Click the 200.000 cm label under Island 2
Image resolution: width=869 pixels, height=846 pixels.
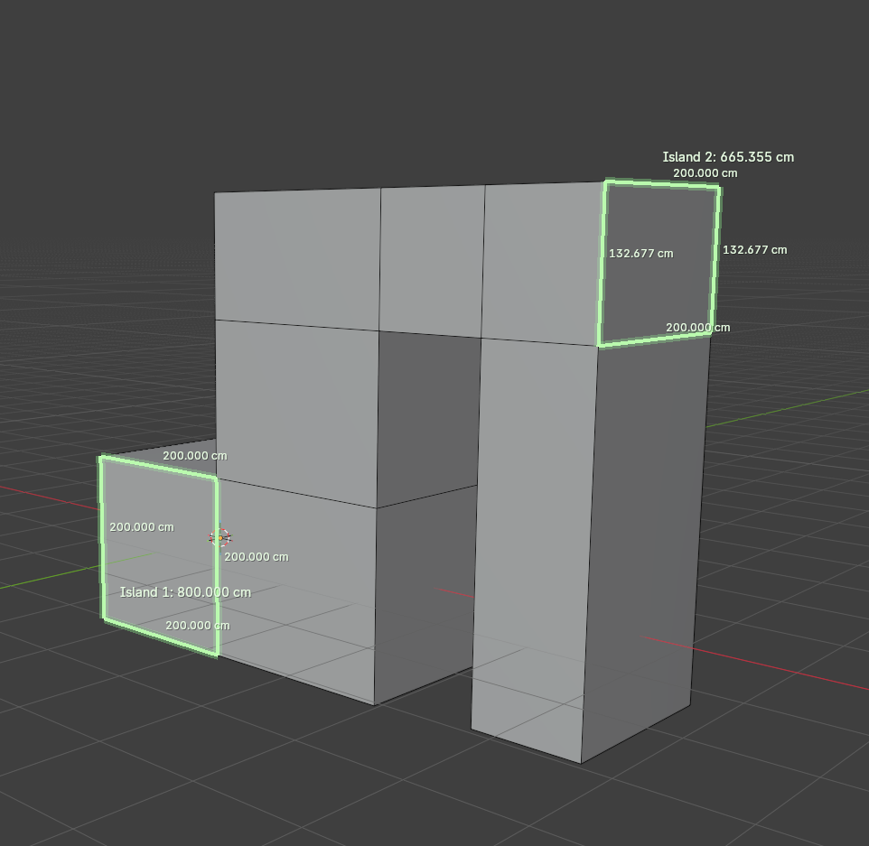click(x=705, y=173)
